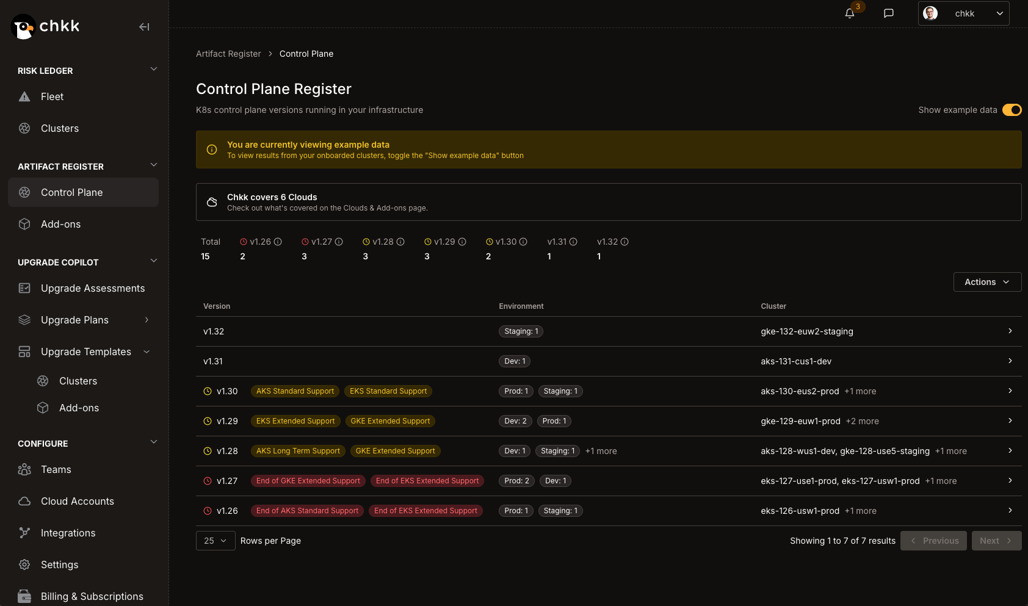
Task: Open the chat messages icon
Action: (889, 13)
